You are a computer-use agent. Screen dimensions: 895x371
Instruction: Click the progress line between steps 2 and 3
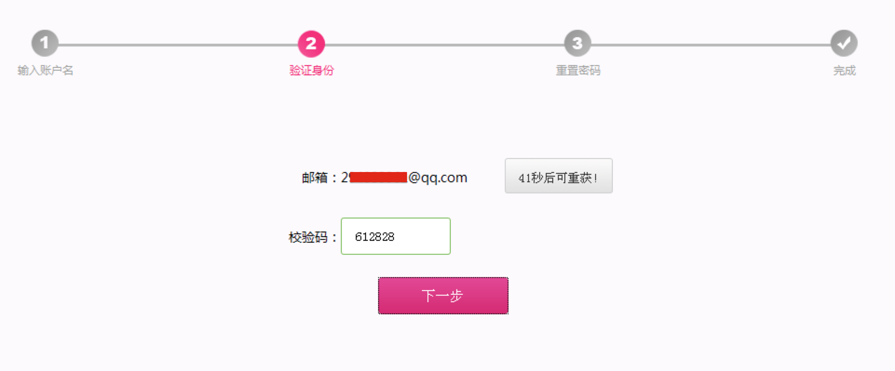[444, 45]
